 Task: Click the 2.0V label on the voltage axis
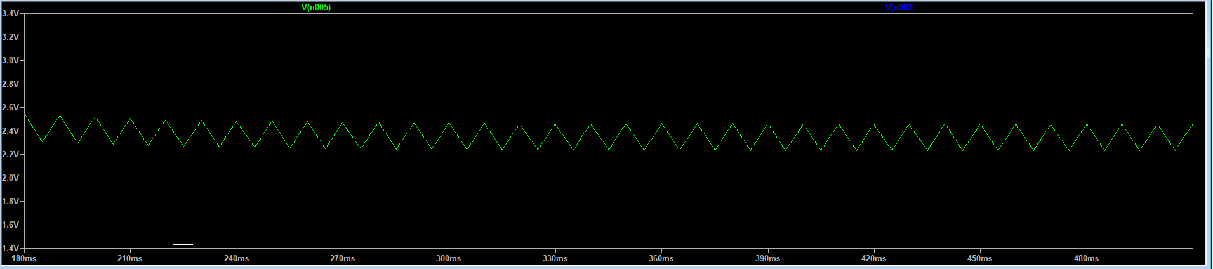click(11, 178)
